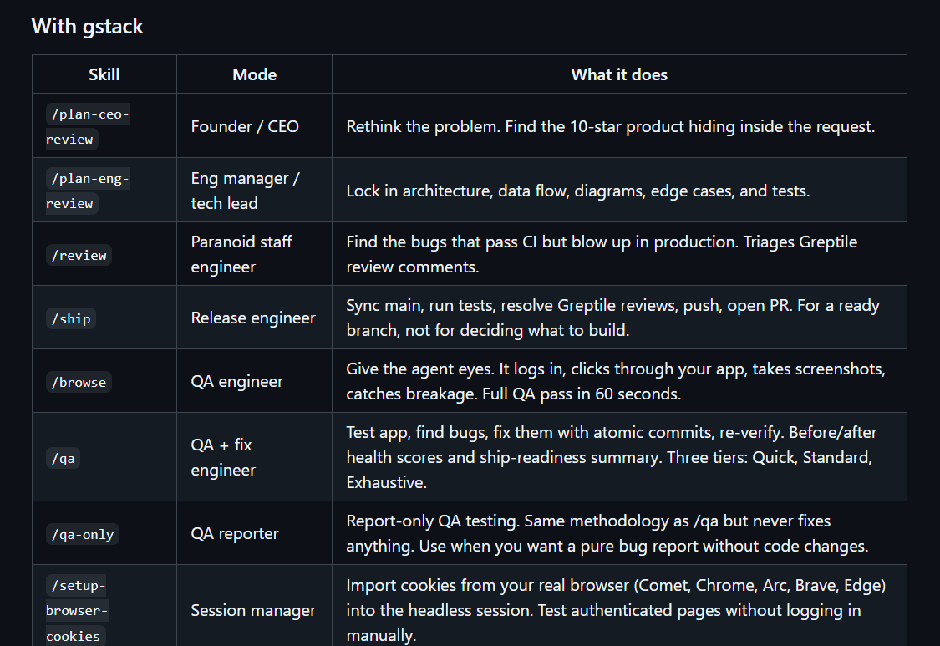
Task: Click the /review skill code
Action: pyautogui.click(x=79, y=255)
